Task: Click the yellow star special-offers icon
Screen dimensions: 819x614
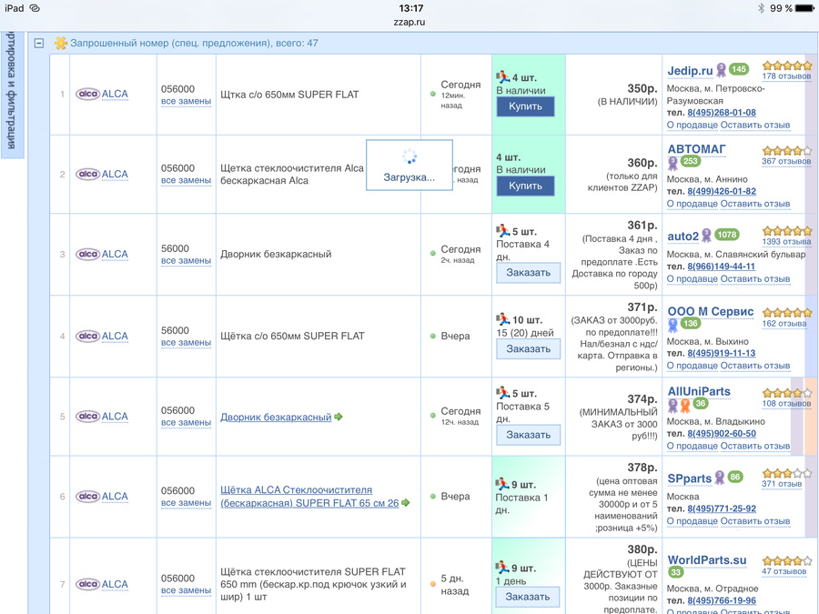Action: (x=61, y=44)
